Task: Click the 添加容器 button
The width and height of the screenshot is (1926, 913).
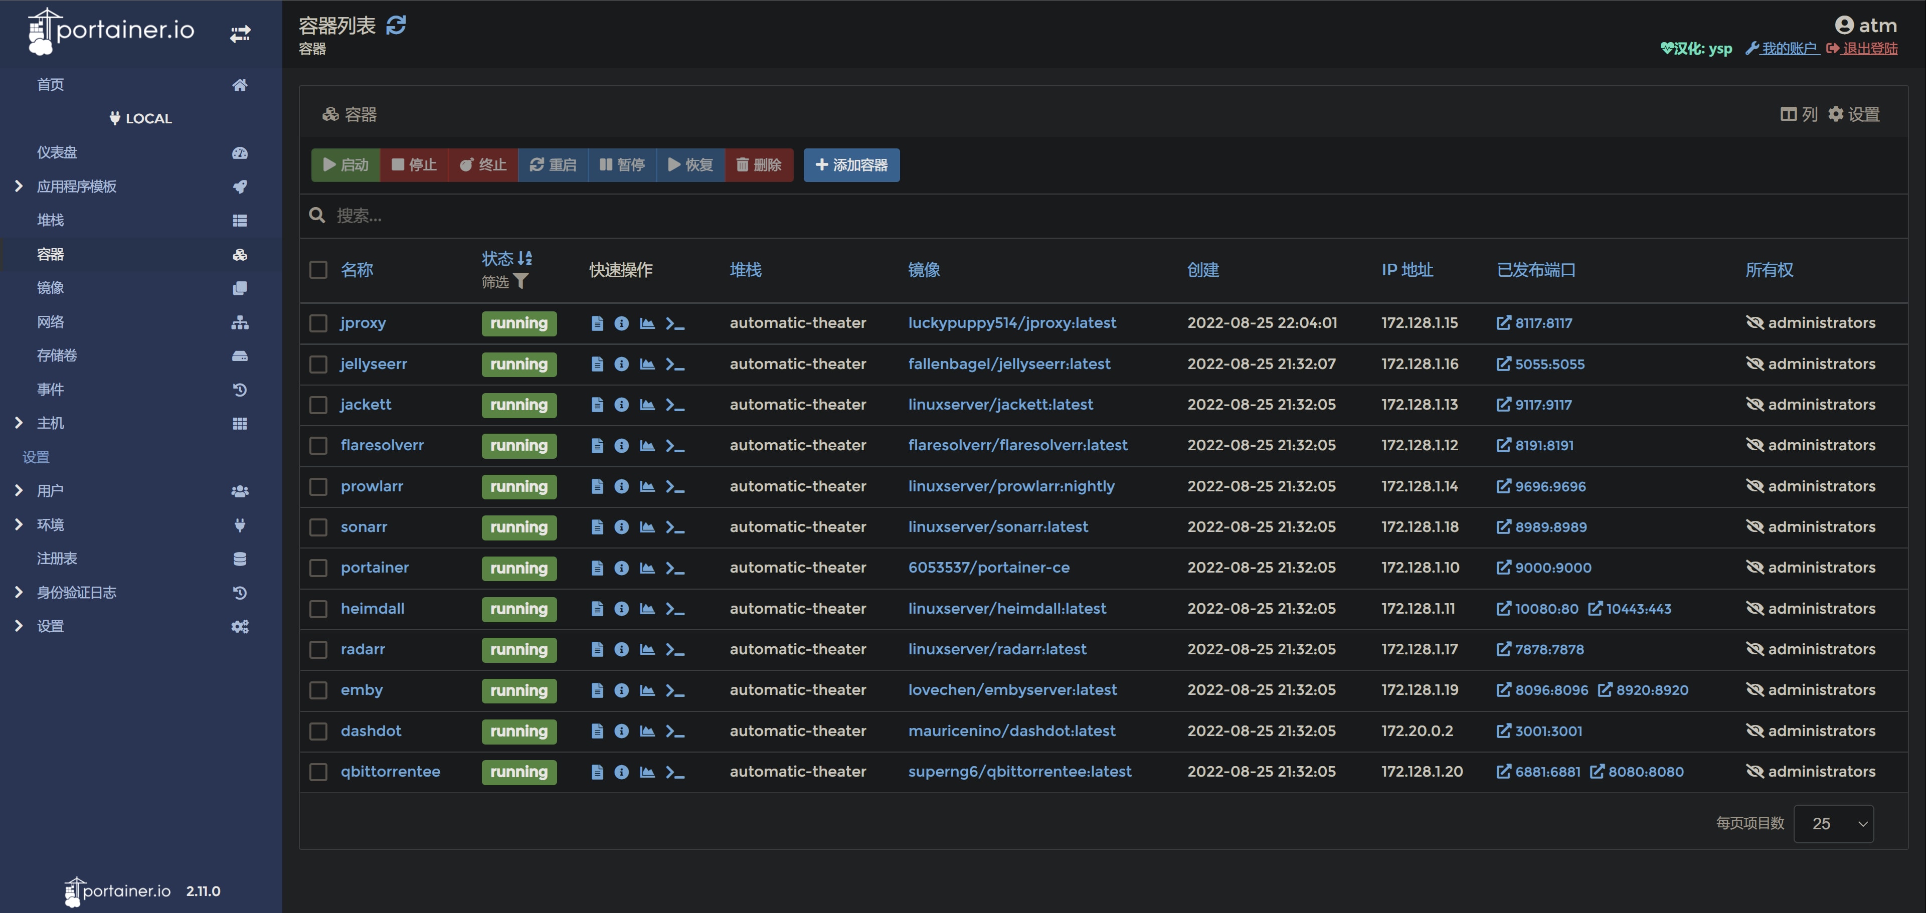Action: [x=851, y=164]
